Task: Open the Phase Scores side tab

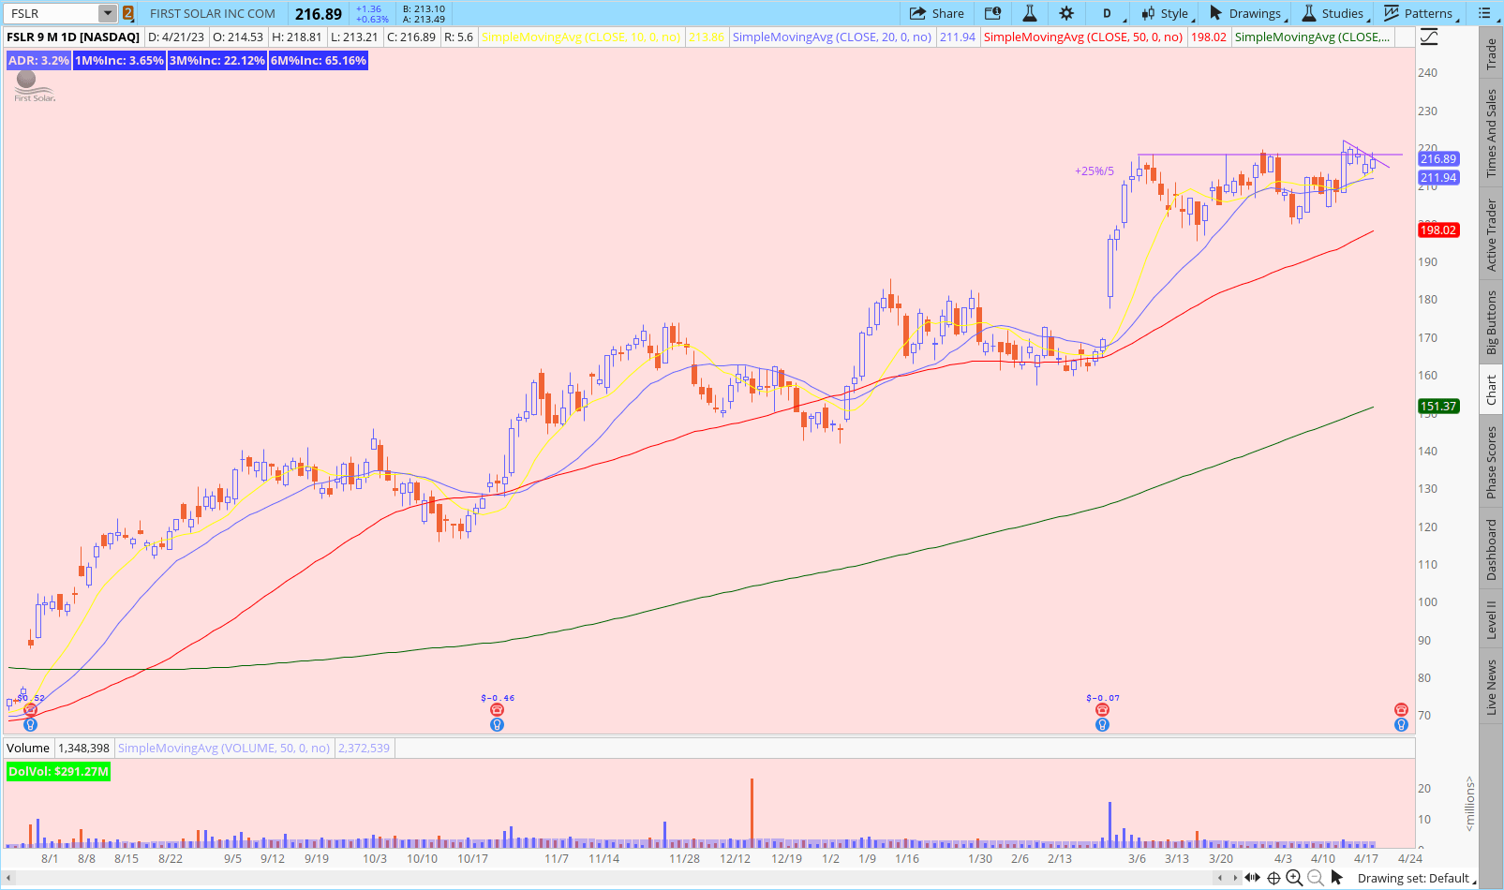Action: tap(1492, 463)
